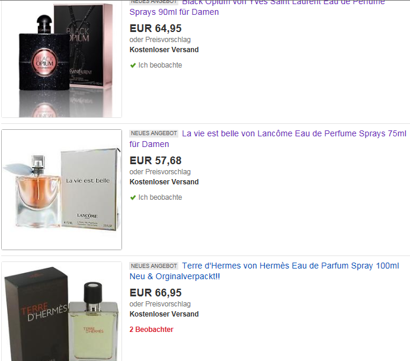Click 'Kostenloser Versand' on the Hermès listing
Viewport: 410px width, 361px height.
pyautogui.click(x=164, y=314)
